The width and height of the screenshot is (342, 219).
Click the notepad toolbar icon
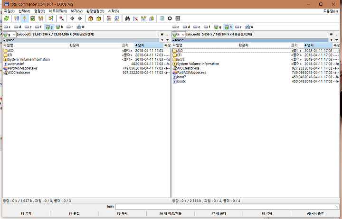click(x=161, y=18)
